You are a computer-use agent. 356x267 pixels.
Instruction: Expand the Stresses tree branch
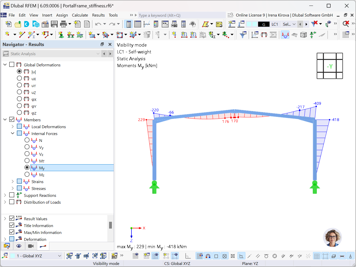[x=12, y=188]
